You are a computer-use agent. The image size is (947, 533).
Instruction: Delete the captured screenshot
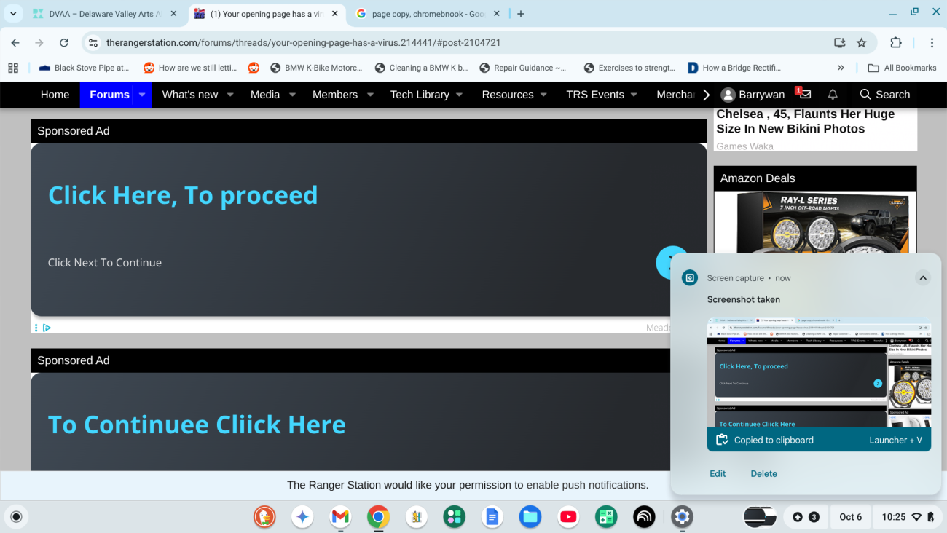tap(763, 473)
